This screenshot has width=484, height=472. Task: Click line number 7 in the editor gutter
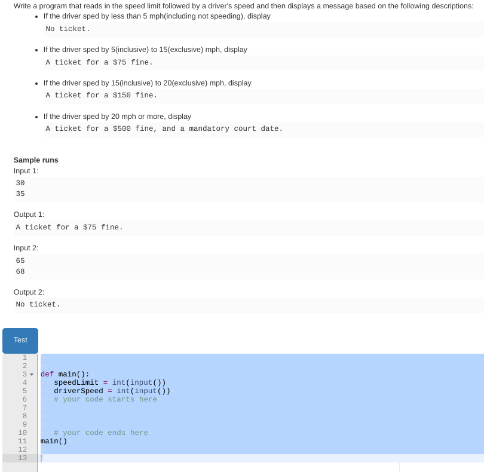point(24,407)
